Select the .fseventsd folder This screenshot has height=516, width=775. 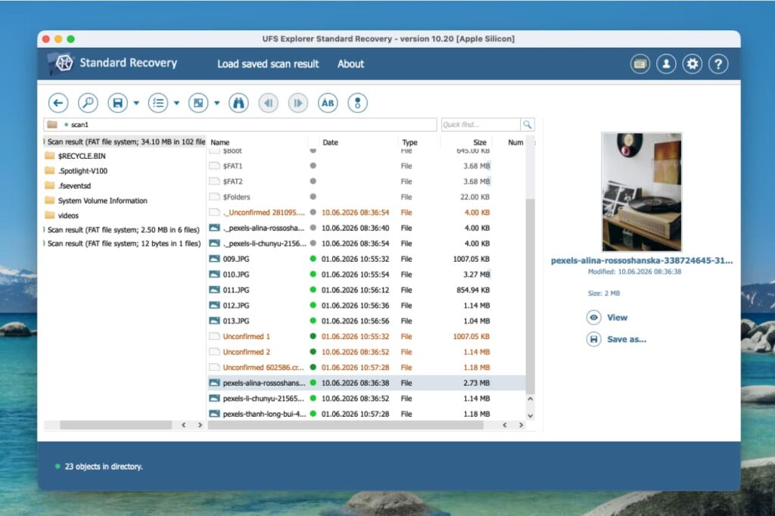point(74,186)
